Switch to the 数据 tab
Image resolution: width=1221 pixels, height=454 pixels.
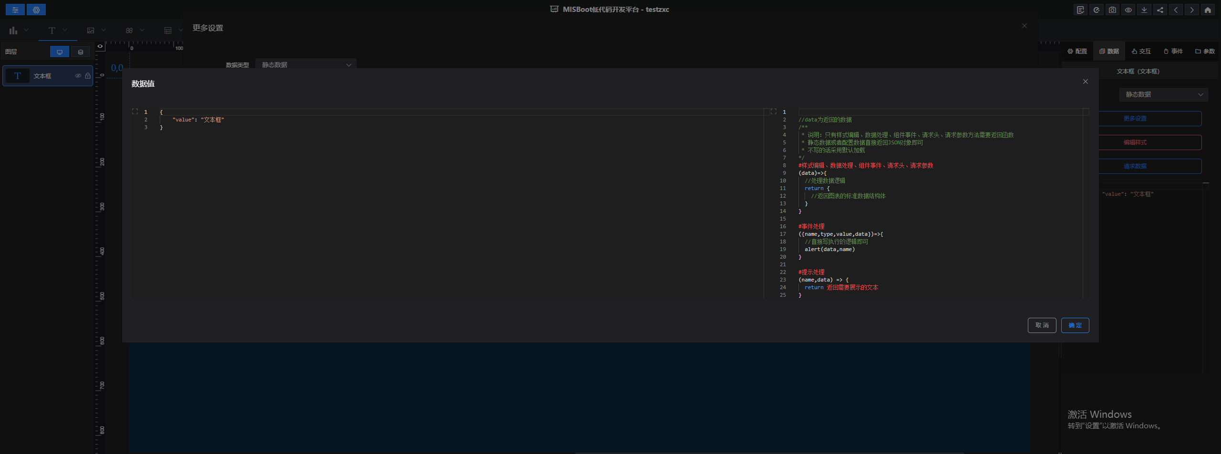point(1109,51)
